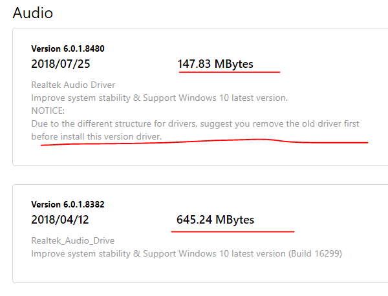
Task: Select Version 6.0.1.8382 title
Action: 68,204
